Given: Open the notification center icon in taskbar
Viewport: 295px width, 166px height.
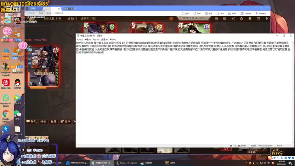Looking at the screenshot, I should 290,163.
